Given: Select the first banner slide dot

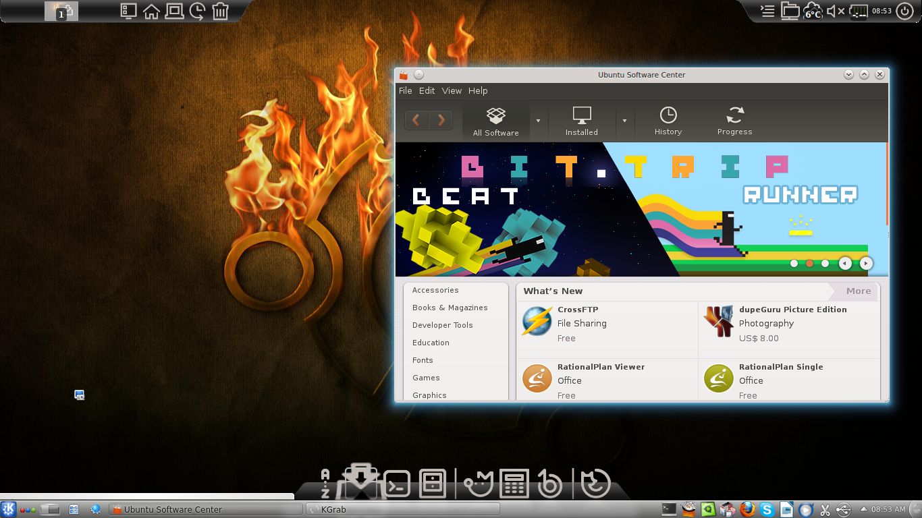Looking at the screenshot, I should [x=794, y=264].
